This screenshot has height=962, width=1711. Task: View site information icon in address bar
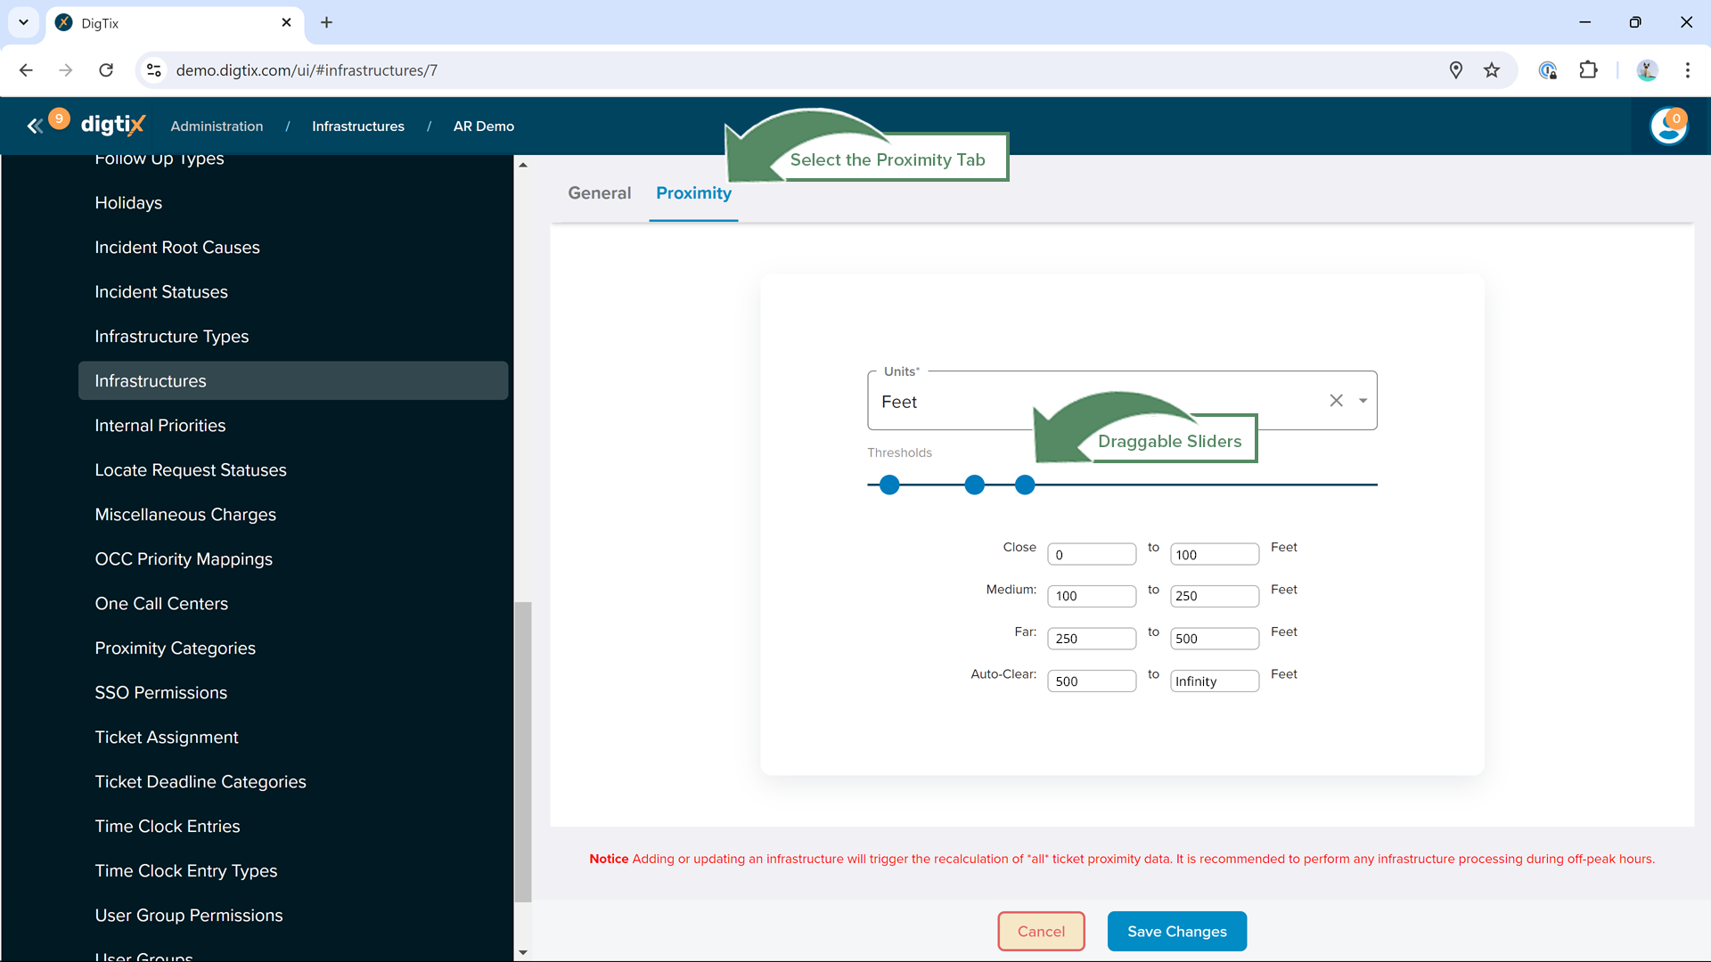point(154,70)
